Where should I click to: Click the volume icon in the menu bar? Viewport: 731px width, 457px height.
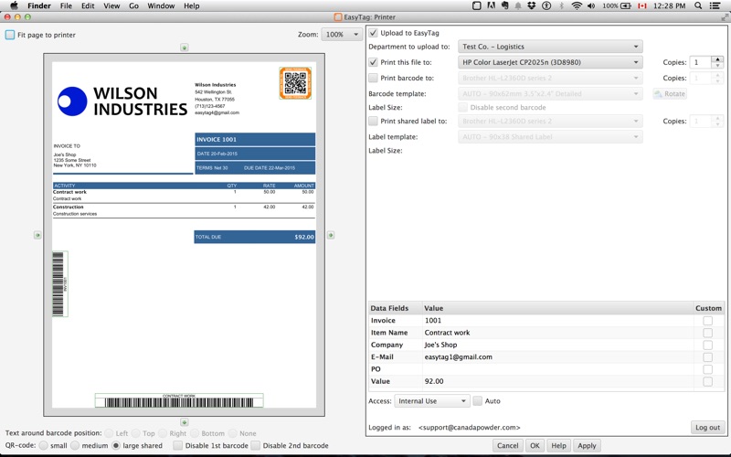click(591, 5)
